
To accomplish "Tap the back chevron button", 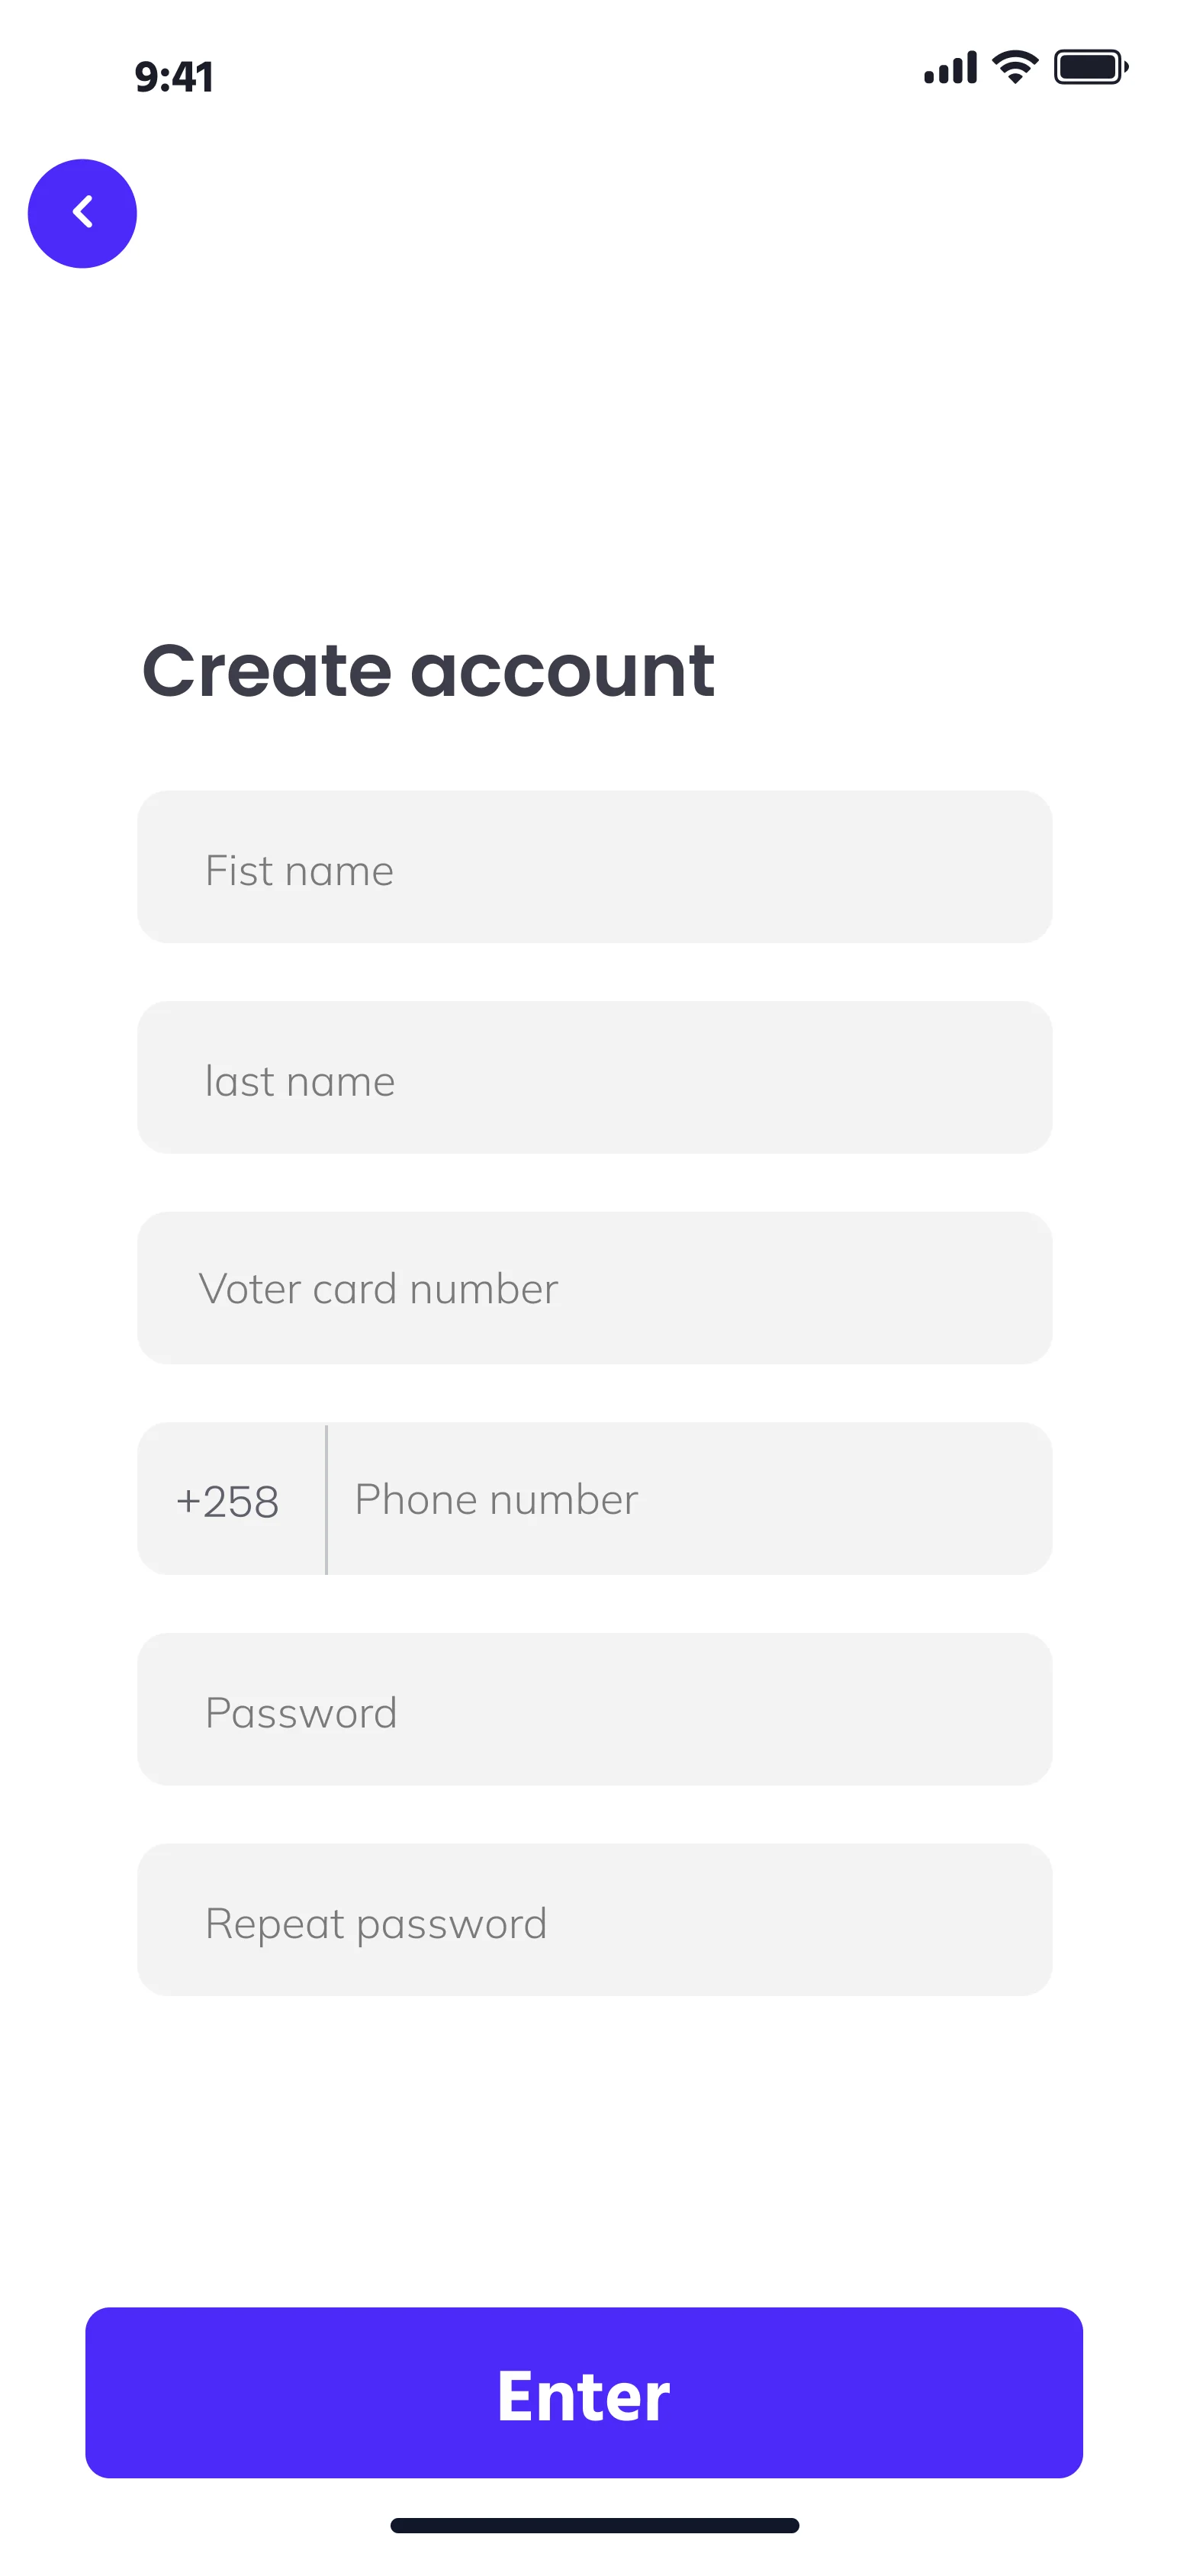I will [x=82, y=213].
